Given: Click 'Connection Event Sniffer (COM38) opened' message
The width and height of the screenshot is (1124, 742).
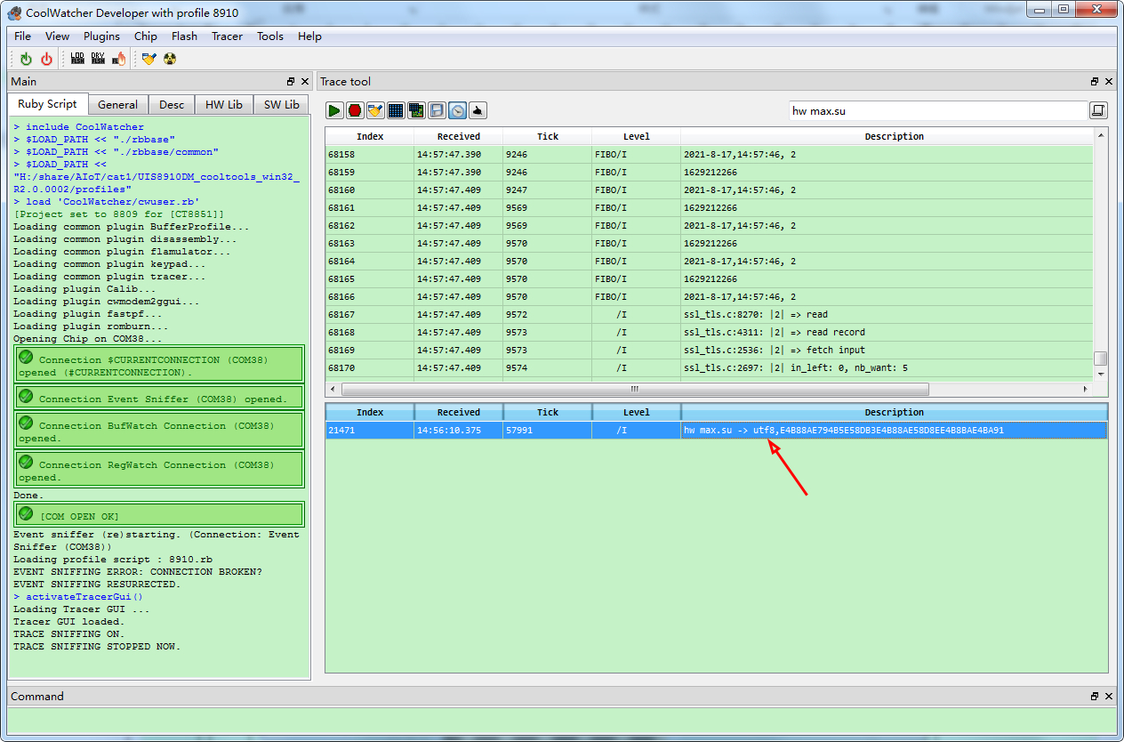Looking at the screenshot, I should tap(160, 398).
